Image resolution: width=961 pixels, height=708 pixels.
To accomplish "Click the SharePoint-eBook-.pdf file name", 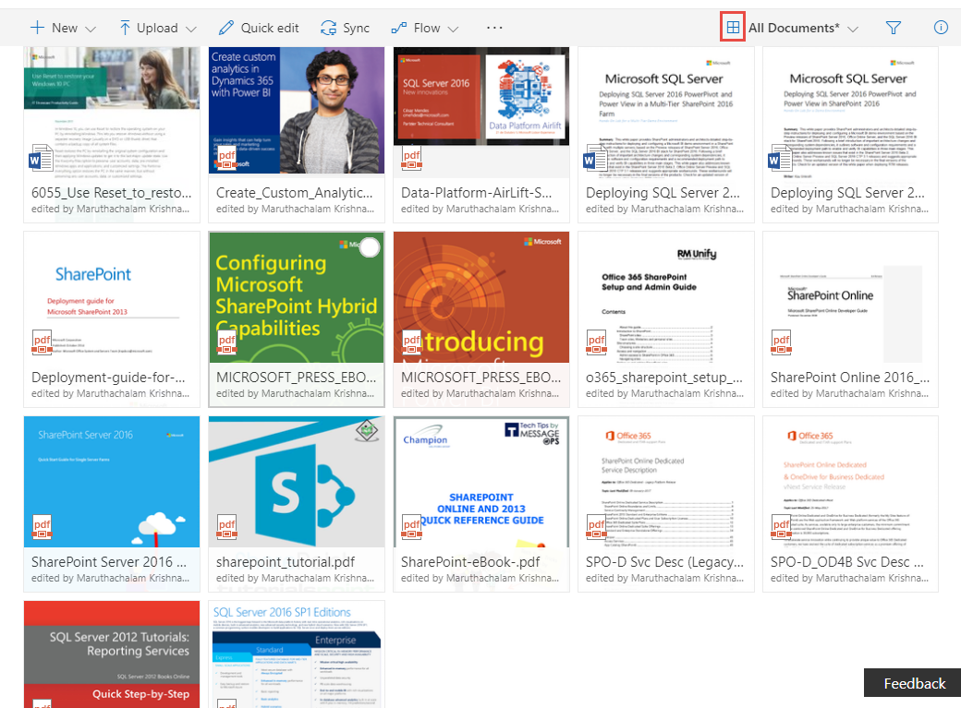I will click(470, 561).
